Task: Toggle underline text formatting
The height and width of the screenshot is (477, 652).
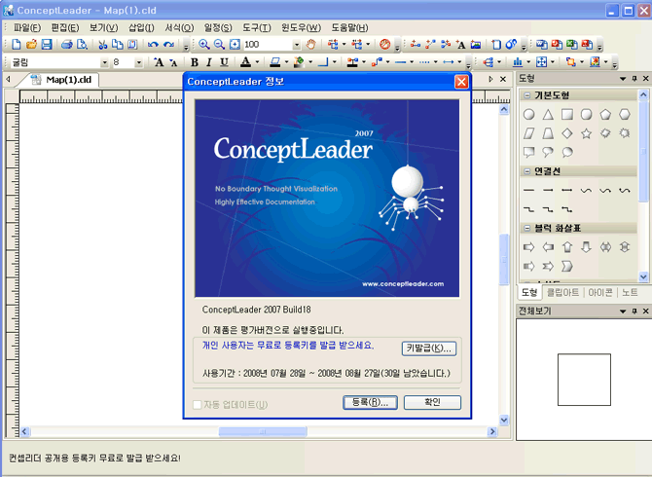Action: [x=224, y=62]
